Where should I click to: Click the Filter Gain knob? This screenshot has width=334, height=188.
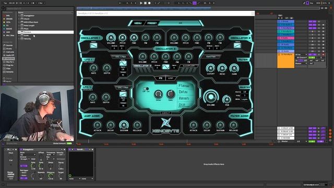click(234, 68)
